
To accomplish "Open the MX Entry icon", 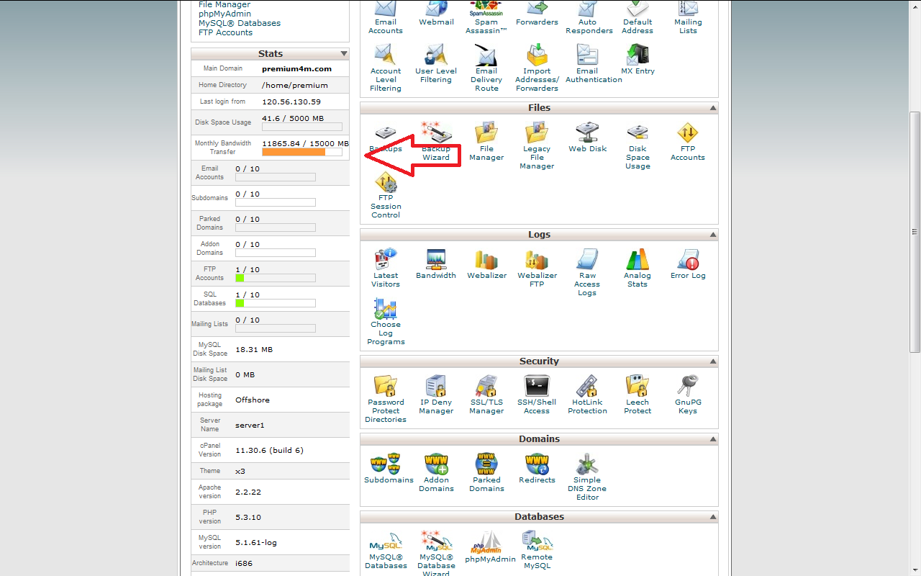I will click(x=638, y=55).
